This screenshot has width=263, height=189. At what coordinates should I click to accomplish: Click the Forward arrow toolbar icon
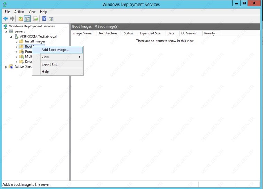pyautogui.click(x=12, y=19)
